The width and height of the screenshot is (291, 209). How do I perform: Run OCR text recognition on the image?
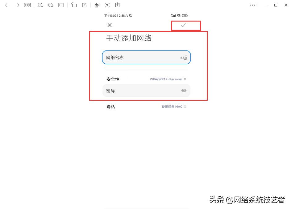[x=107, y=5]
